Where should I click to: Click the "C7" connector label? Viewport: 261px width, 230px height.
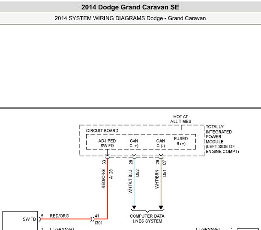164,162
